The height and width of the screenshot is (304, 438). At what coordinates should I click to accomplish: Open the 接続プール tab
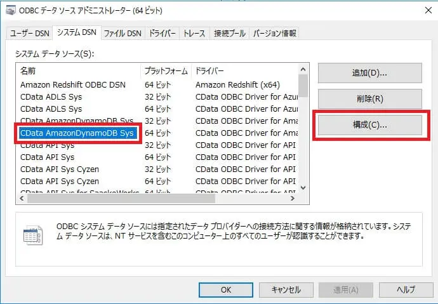point(230,34)
